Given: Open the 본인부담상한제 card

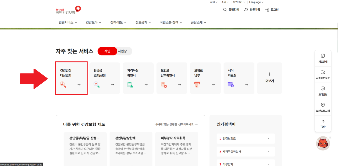Looking at the screenshot, I should point(131,149).
